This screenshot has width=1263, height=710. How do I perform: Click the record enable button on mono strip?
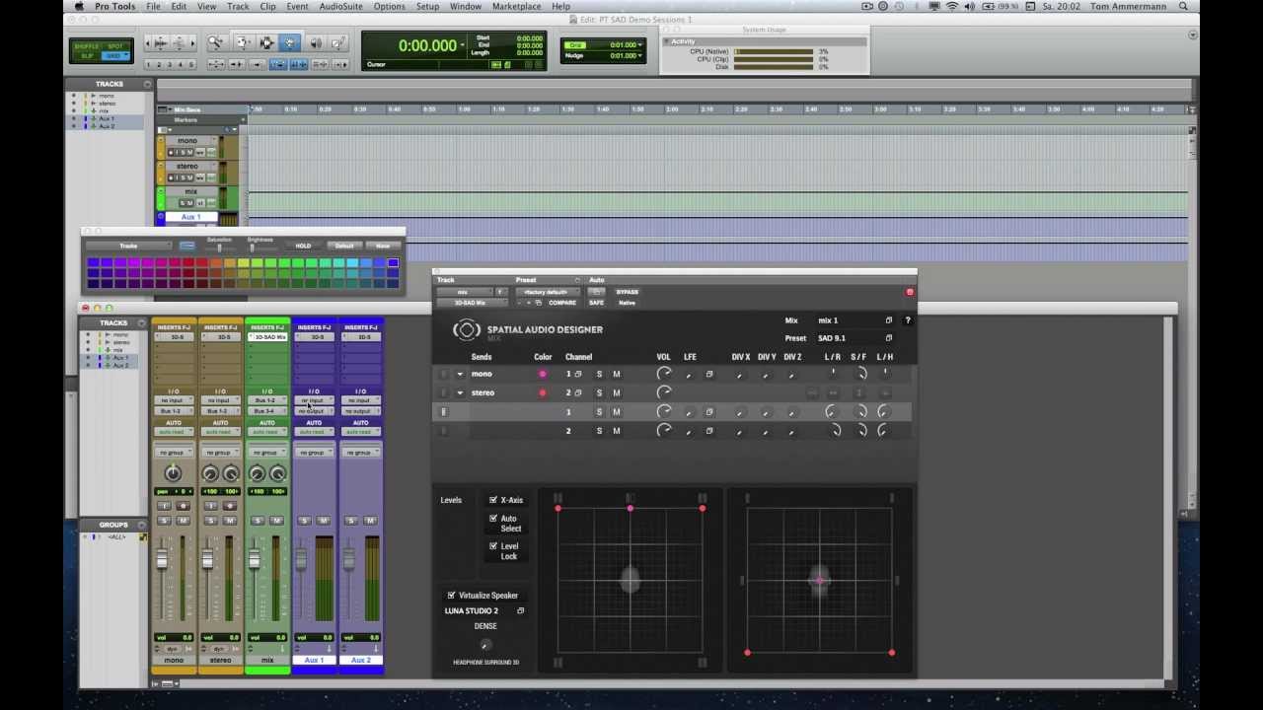(182, 506)
